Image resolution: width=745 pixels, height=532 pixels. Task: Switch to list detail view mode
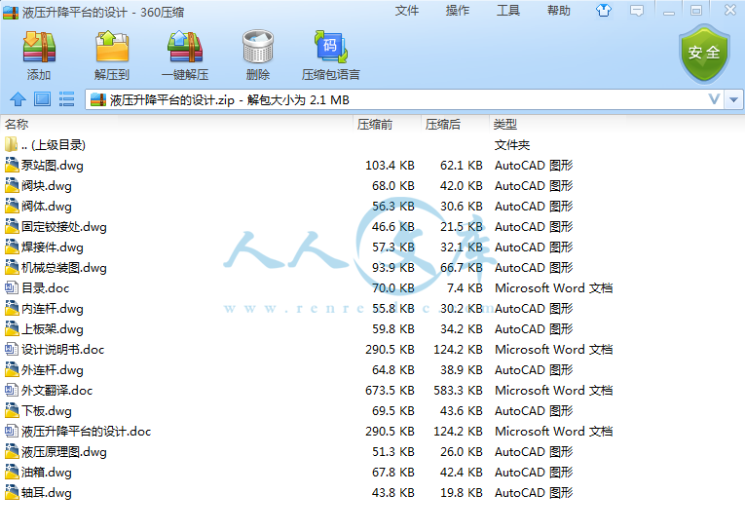[66, 98]
